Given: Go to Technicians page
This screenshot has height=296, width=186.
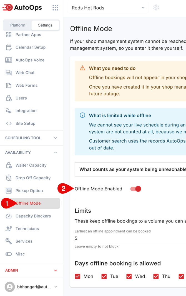Looking at the screenshot, I should 27,229.
